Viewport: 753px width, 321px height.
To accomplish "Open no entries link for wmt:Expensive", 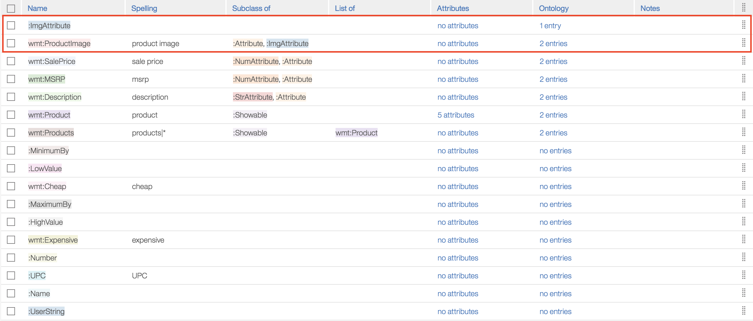I will (x=556, y=240).
